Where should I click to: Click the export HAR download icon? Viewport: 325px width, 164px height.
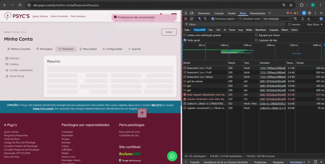tap(308, 19)
